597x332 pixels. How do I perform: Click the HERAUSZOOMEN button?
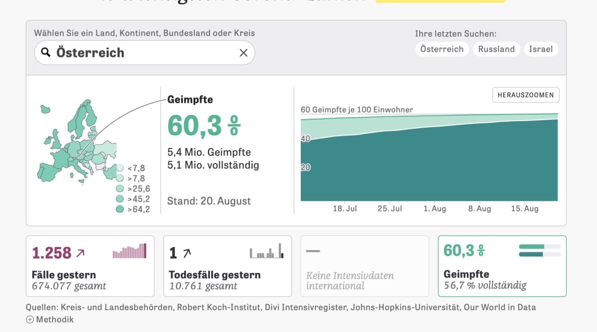tap(526, 95)
